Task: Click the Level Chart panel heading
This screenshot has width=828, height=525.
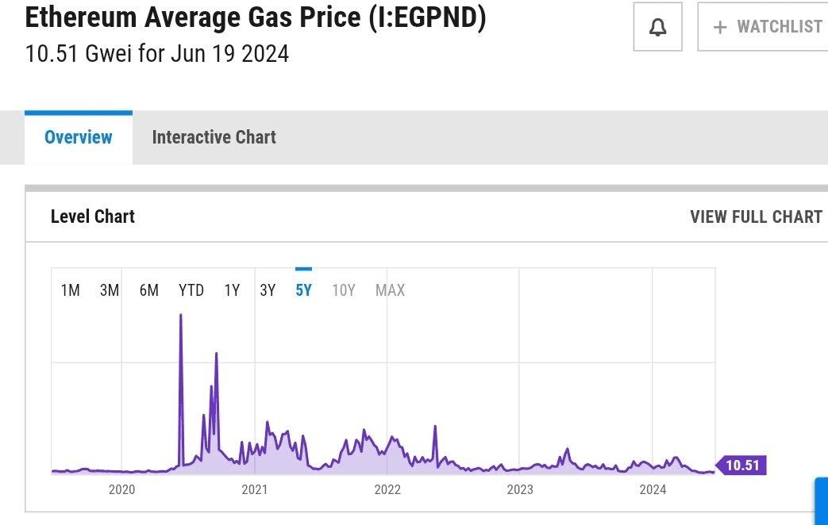Action: 93,217
